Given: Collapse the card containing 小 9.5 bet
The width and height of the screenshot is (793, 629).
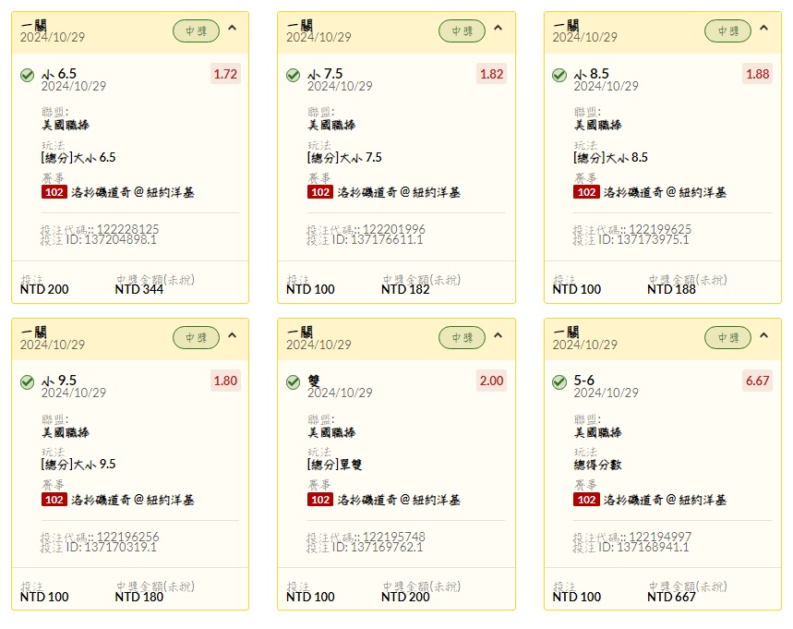Looking at the screenshot, I should 232,335.
